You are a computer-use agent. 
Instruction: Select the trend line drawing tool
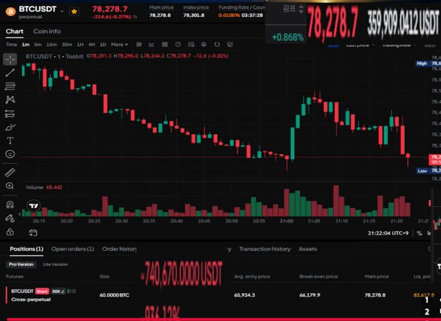coord(10,73)
